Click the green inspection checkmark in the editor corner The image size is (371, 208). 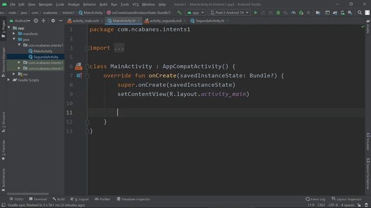click(x=363, y=27)
